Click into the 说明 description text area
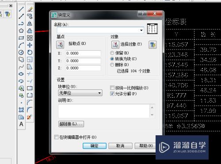221x164 pixels. click(104, 111)
